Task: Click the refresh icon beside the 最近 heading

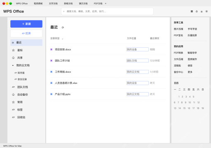Action: 63,28
